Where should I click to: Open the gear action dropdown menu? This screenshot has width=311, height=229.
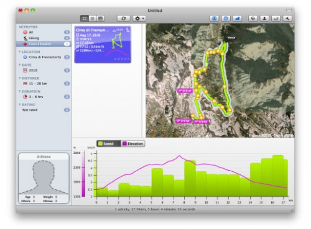point(139,19)
